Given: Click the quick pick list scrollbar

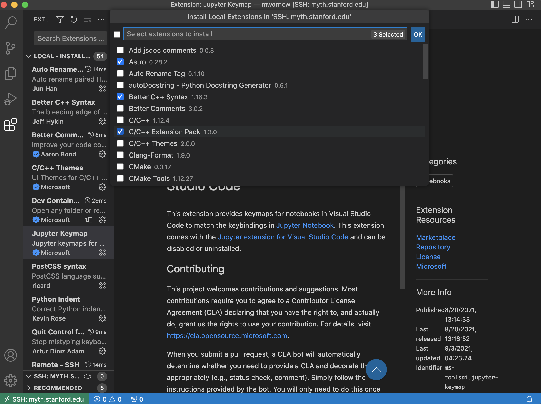Looking at the screenshot, I should 425,62.
